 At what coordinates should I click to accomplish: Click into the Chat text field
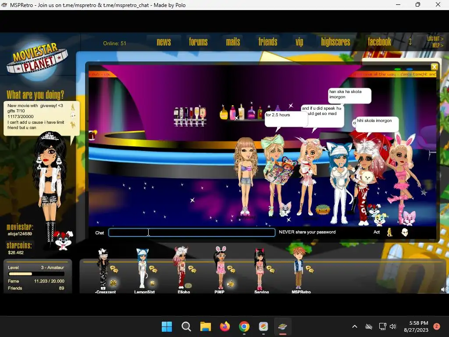click(x=192, y=232)
